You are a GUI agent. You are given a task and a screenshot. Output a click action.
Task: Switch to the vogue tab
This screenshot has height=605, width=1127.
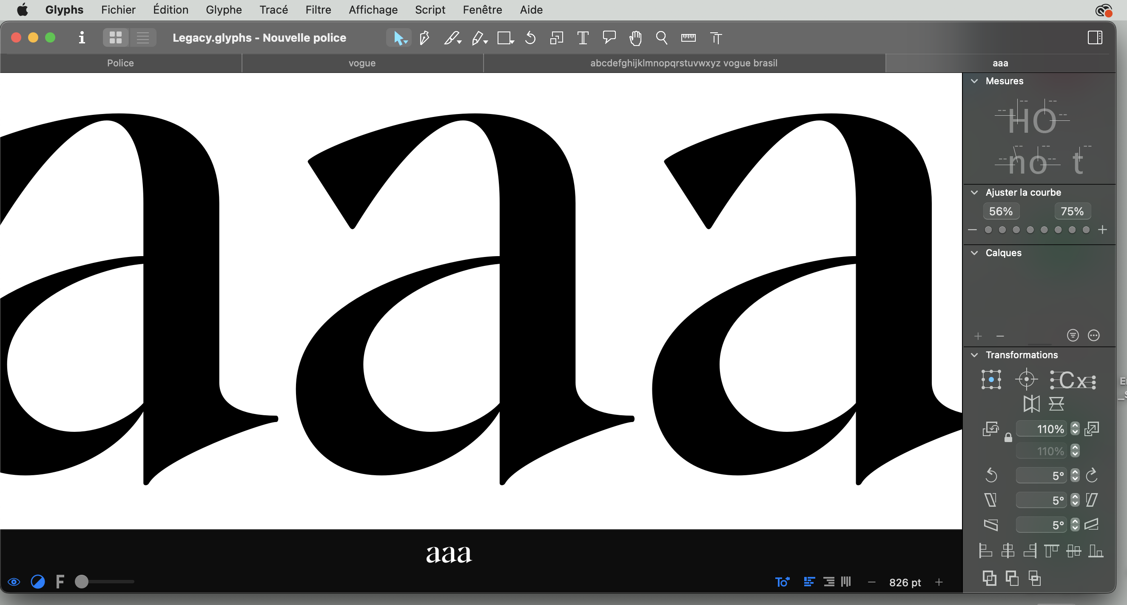[x=362, y=63]
